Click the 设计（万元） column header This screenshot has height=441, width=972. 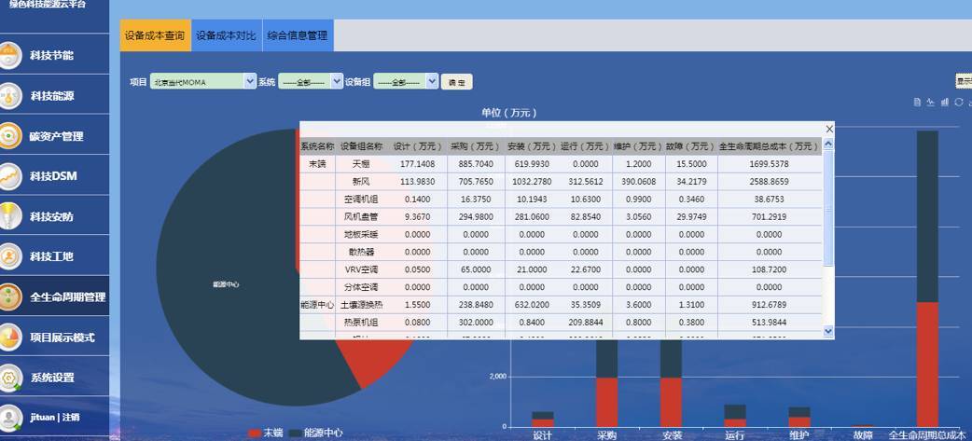click(418, 146)
